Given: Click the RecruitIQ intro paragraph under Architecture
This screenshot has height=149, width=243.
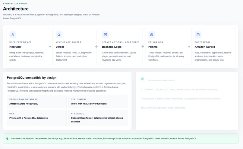Looking at the screenshot, I should pos(51,16).
